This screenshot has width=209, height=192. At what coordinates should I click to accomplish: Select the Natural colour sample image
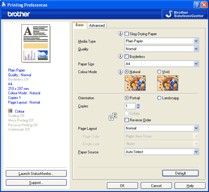tap(135, 83)
